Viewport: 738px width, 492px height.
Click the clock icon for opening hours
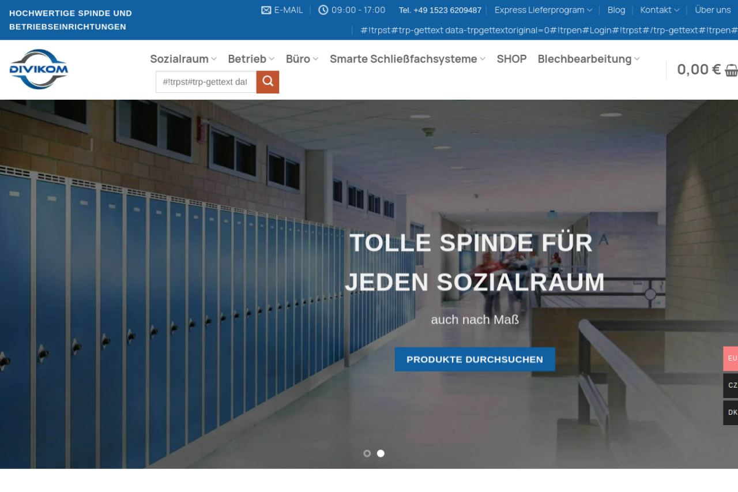pos(323,10)
